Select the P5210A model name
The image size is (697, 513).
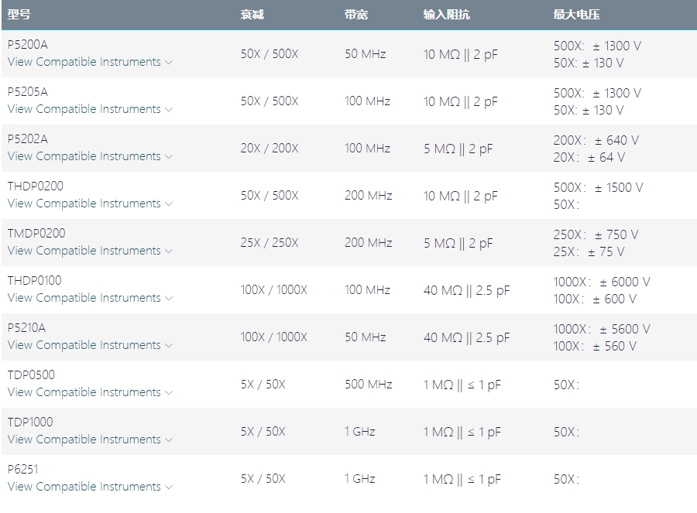[26, 327]
